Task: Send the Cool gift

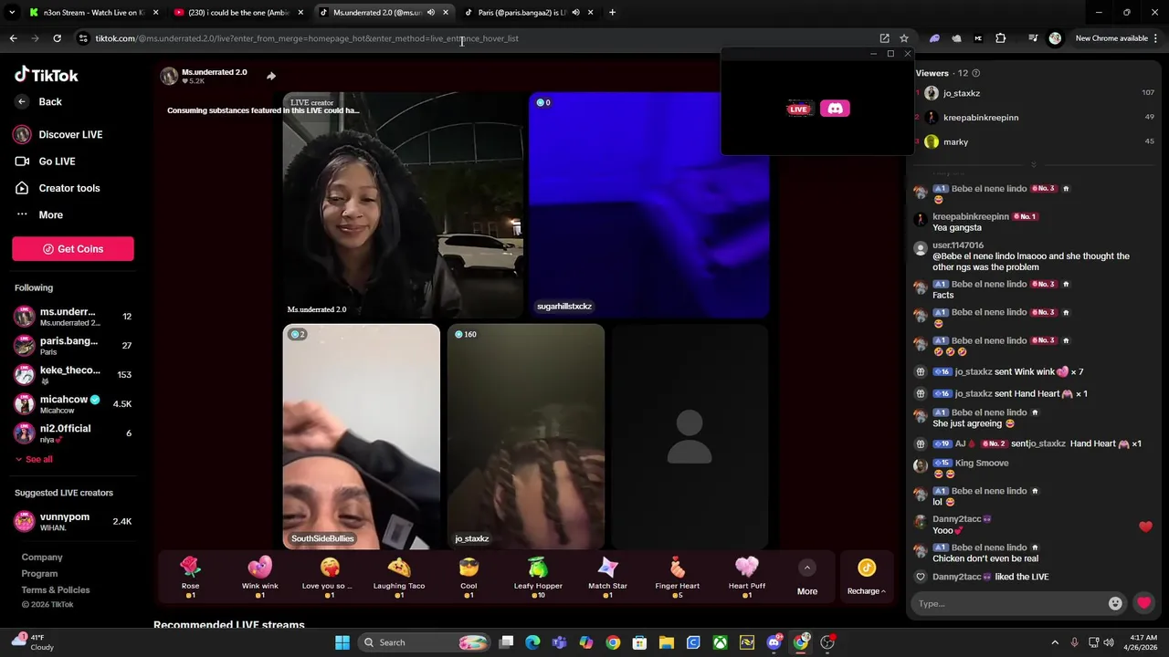Action: 469,577
